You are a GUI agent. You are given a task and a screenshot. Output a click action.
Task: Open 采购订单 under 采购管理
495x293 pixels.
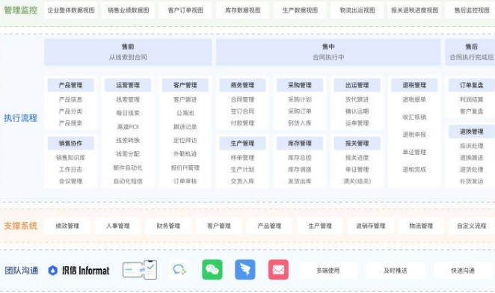(300, 111)
